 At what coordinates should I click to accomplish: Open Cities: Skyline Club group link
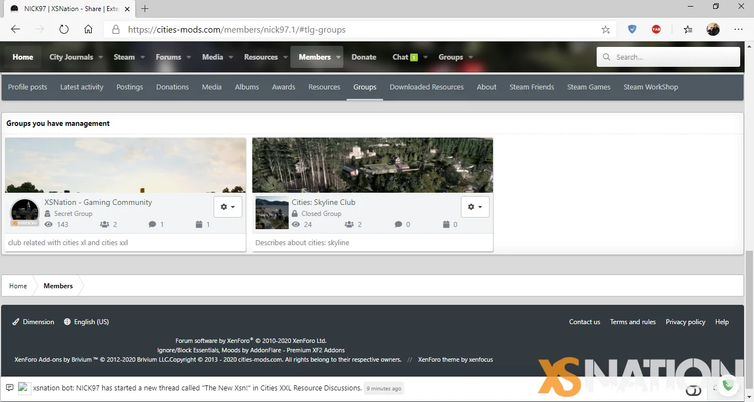(323, 202)
